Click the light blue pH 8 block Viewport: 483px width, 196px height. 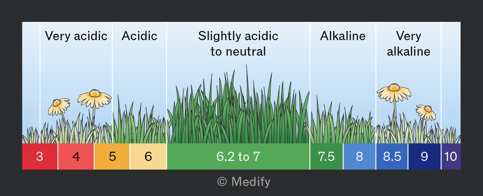[359, 156]
